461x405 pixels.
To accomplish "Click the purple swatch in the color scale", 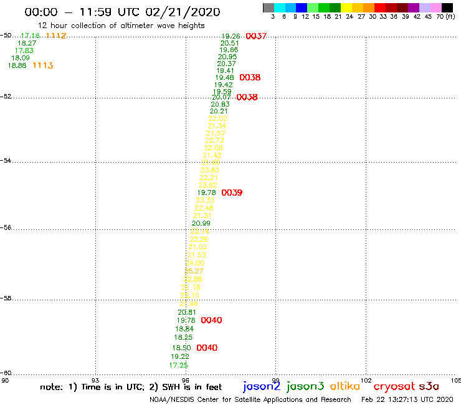I will coord(414,7).
